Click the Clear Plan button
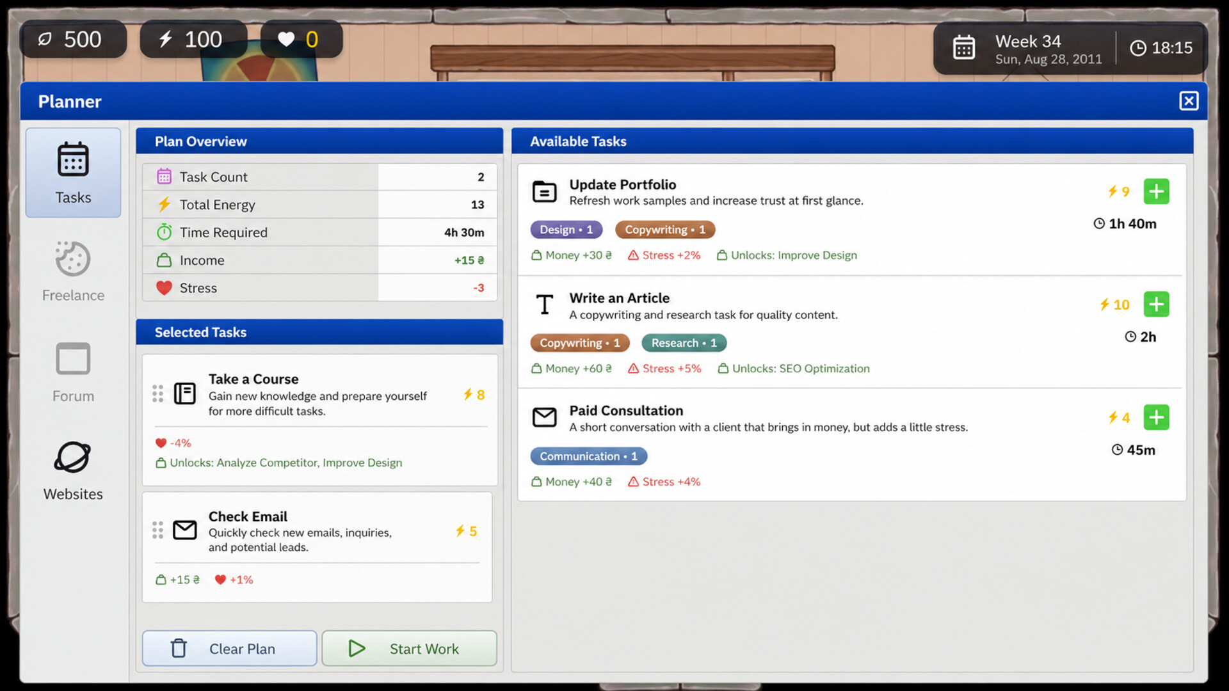The image size is (1229, 691). (x=229, y=648)
